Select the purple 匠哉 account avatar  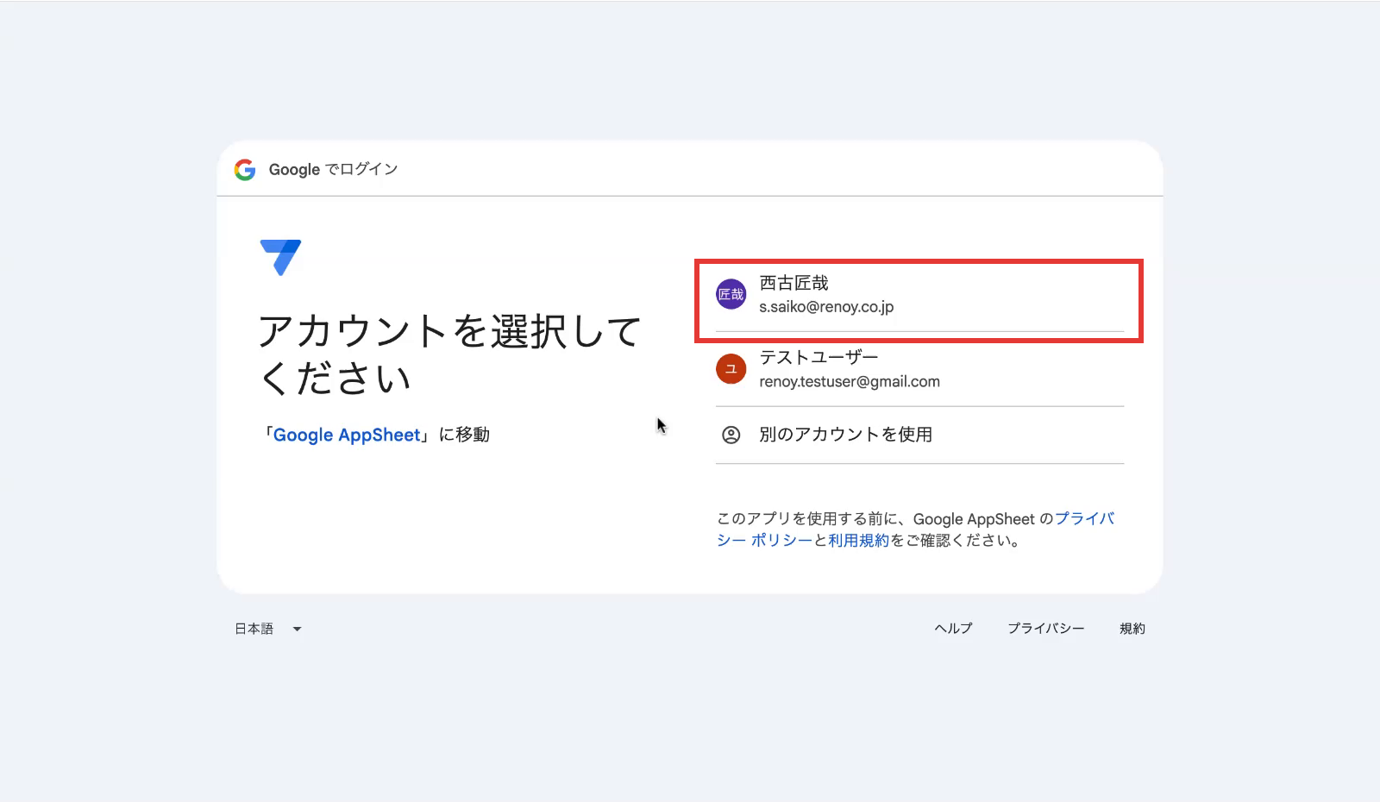tap(731, 294)
